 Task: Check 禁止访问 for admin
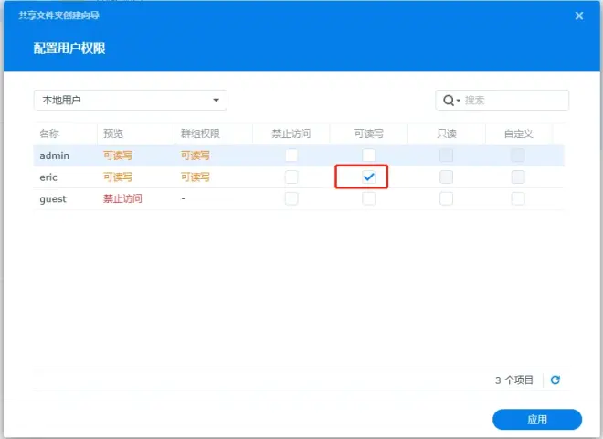pos(291,155)
